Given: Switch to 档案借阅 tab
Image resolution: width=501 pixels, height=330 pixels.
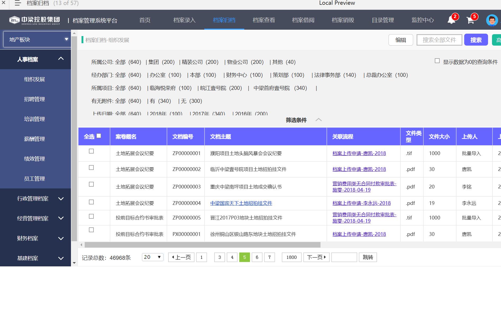Looking at the screenshot, I should [303, 20].
